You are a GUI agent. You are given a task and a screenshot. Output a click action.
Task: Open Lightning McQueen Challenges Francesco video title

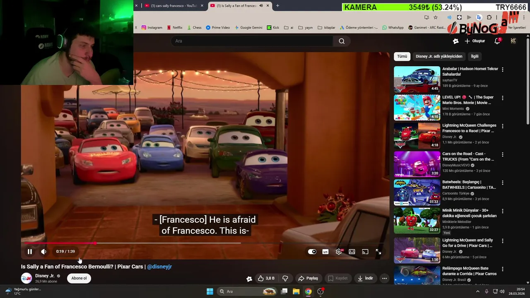point(469,128)
